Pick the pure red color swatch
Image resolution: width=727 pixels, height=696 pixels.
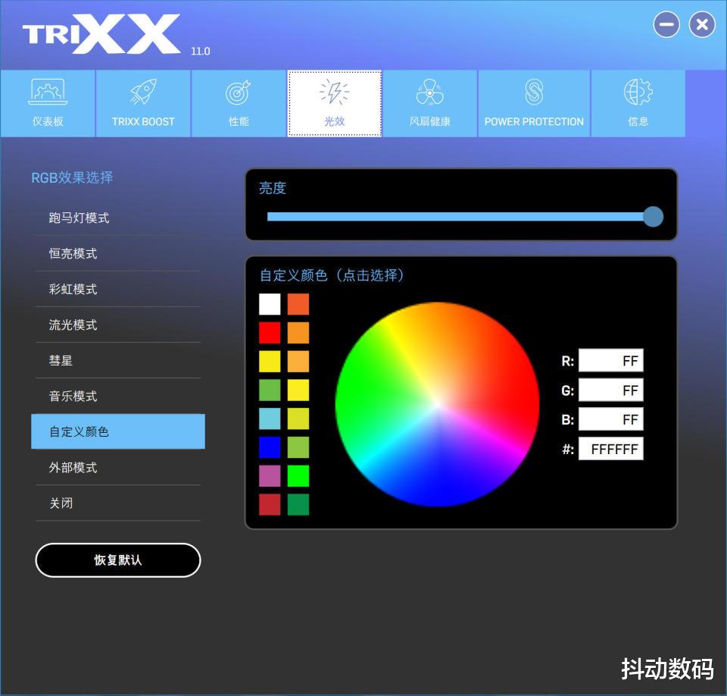click(x=270, y=333)
